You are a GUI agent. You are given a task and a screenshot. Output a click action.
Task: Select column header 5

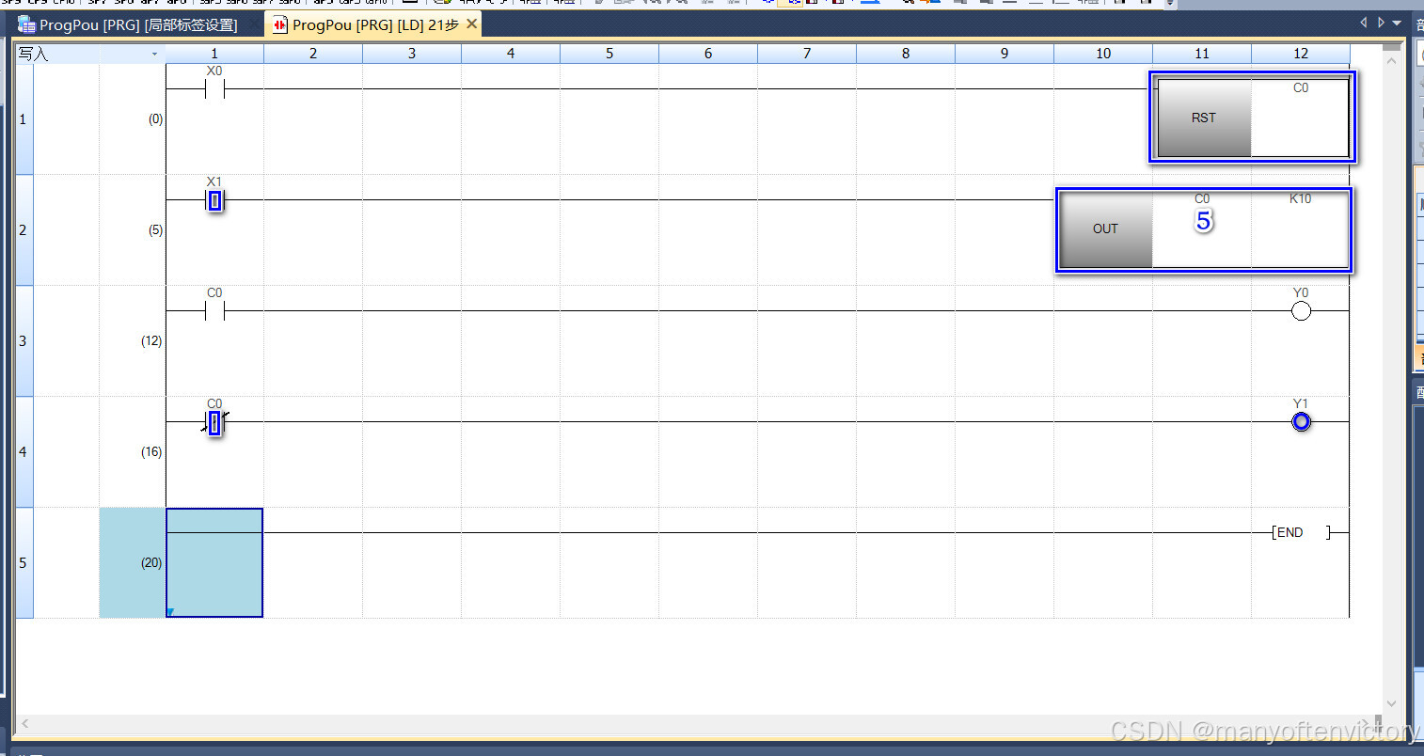coord(609,54)
